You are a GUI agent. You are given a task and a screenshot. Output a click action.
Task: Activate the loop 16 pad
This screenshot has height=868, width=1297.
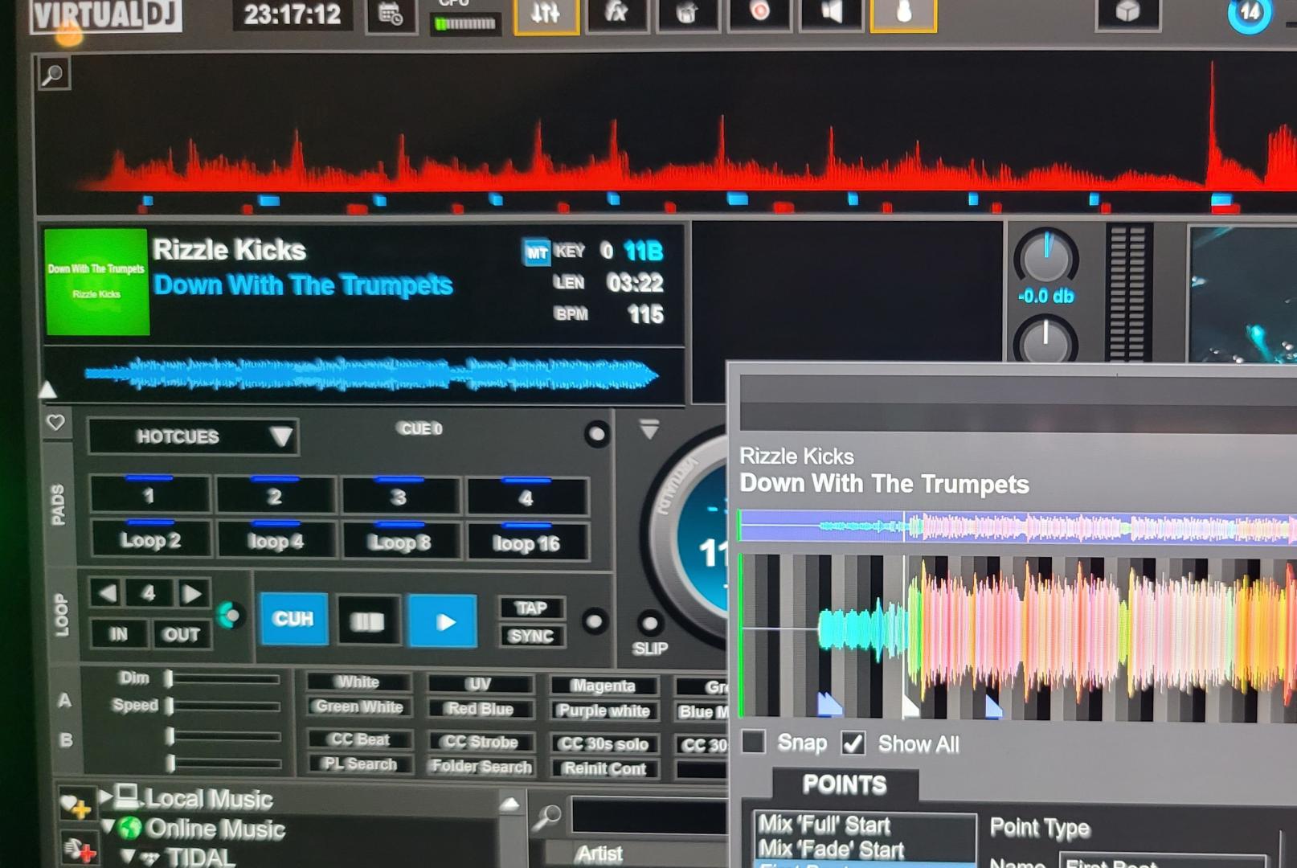pyautogui.click(x=526, y=543)
